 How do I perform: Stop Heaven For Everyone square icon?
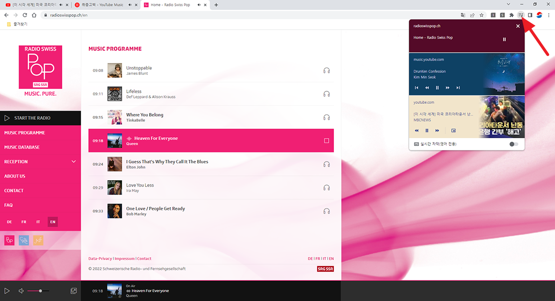coord(326,141)
